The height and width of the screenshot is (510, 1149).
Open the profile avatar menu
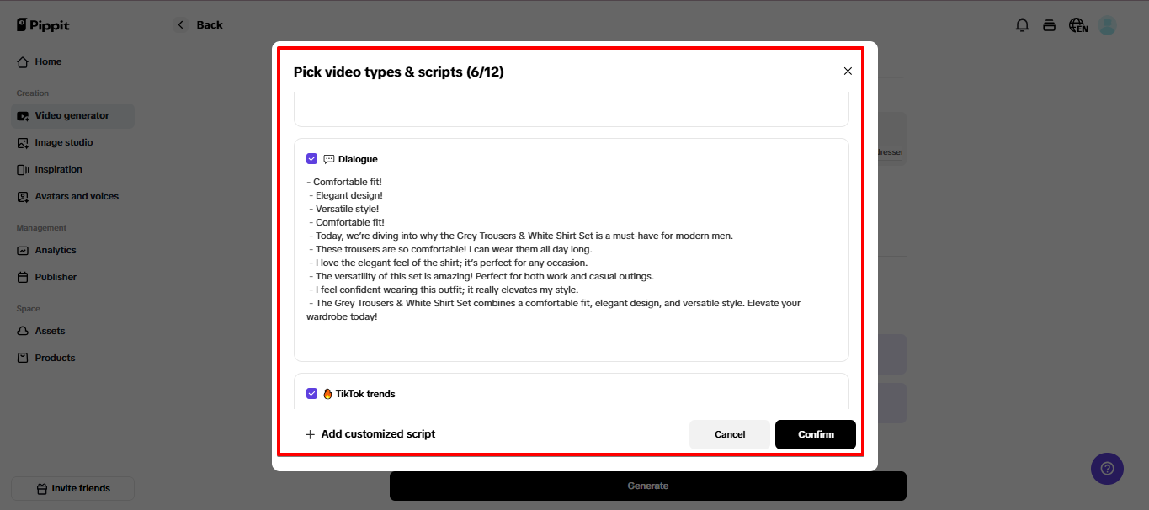pos(1107,25)
